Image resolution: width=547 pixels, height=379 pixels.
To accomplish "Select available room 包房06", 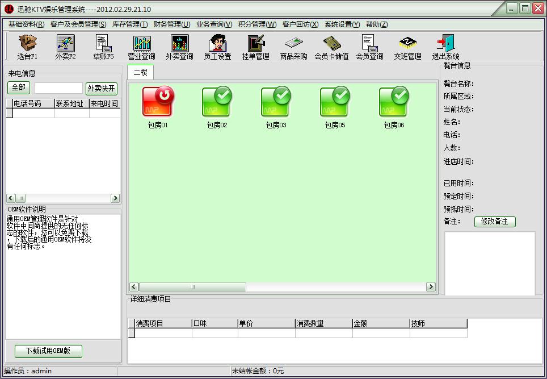I will tap(394, 107).
